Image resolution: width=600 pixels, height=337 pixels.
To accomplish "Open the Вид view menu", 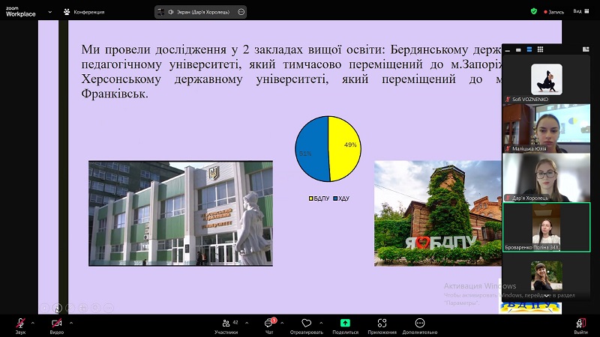I will [580, 11].
